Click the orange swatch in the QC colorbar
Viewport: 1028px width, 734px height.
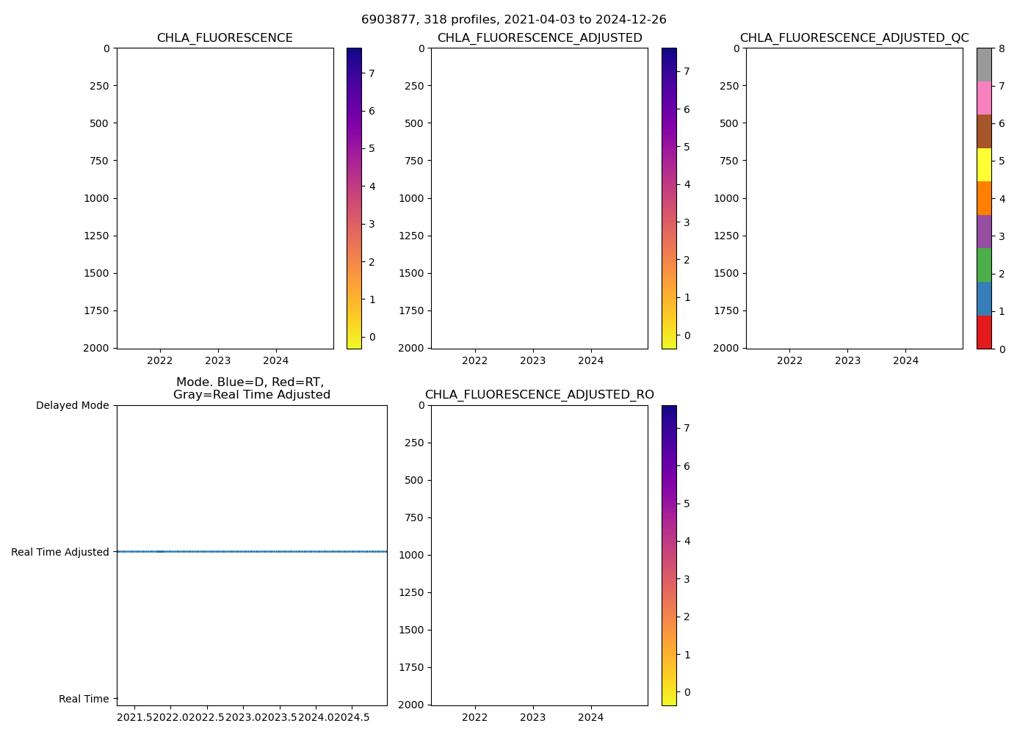click(984, 198)
